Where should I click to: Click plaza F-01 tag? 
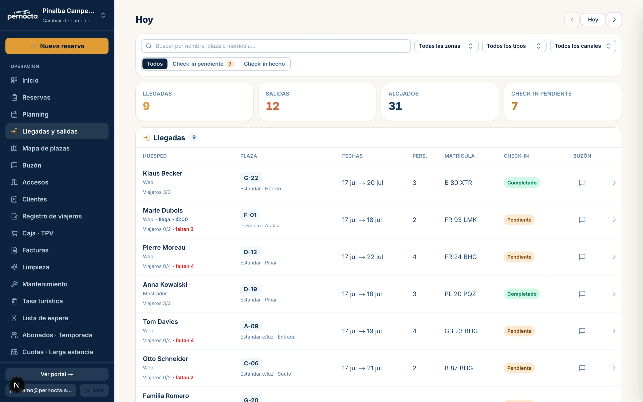250,215
